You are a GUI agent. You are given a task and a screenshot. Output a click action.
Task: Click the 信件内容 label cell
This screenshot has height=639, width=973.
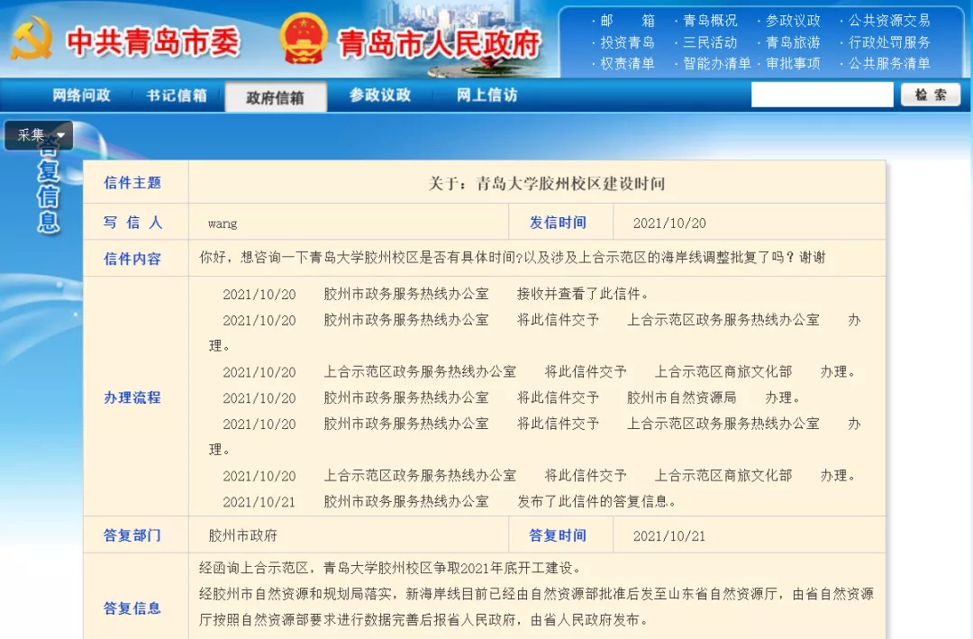(136, 259)
